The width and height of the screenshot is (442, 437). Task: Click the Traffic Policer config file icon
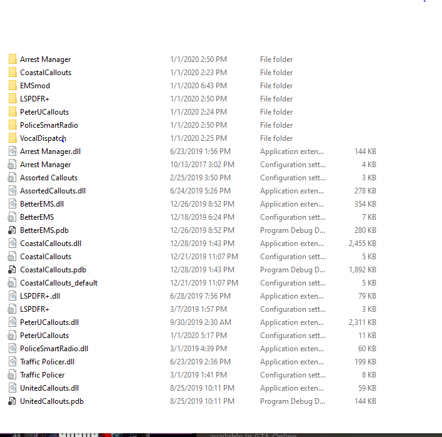12,375
